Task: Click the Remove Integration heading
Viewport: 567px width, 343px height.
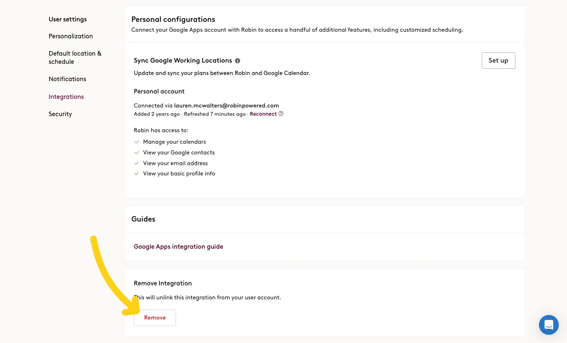Action: (163, 283)
